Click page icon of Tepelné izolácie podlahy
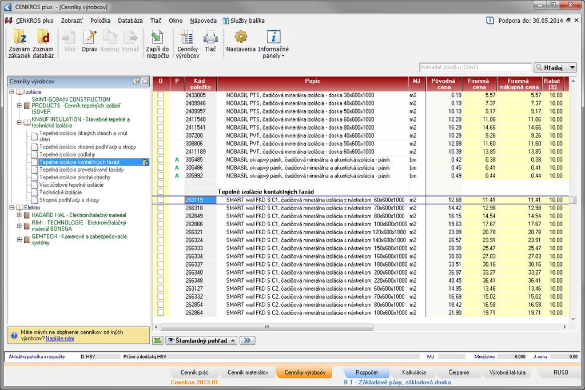 pyautogui.click(x=35, y=155)
